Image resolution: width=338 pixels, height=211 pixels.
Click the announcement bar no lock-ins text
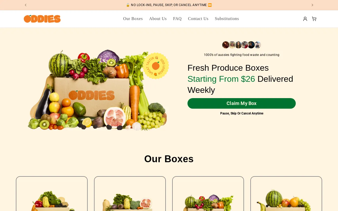pyautogui.click(x=169, y=5)
